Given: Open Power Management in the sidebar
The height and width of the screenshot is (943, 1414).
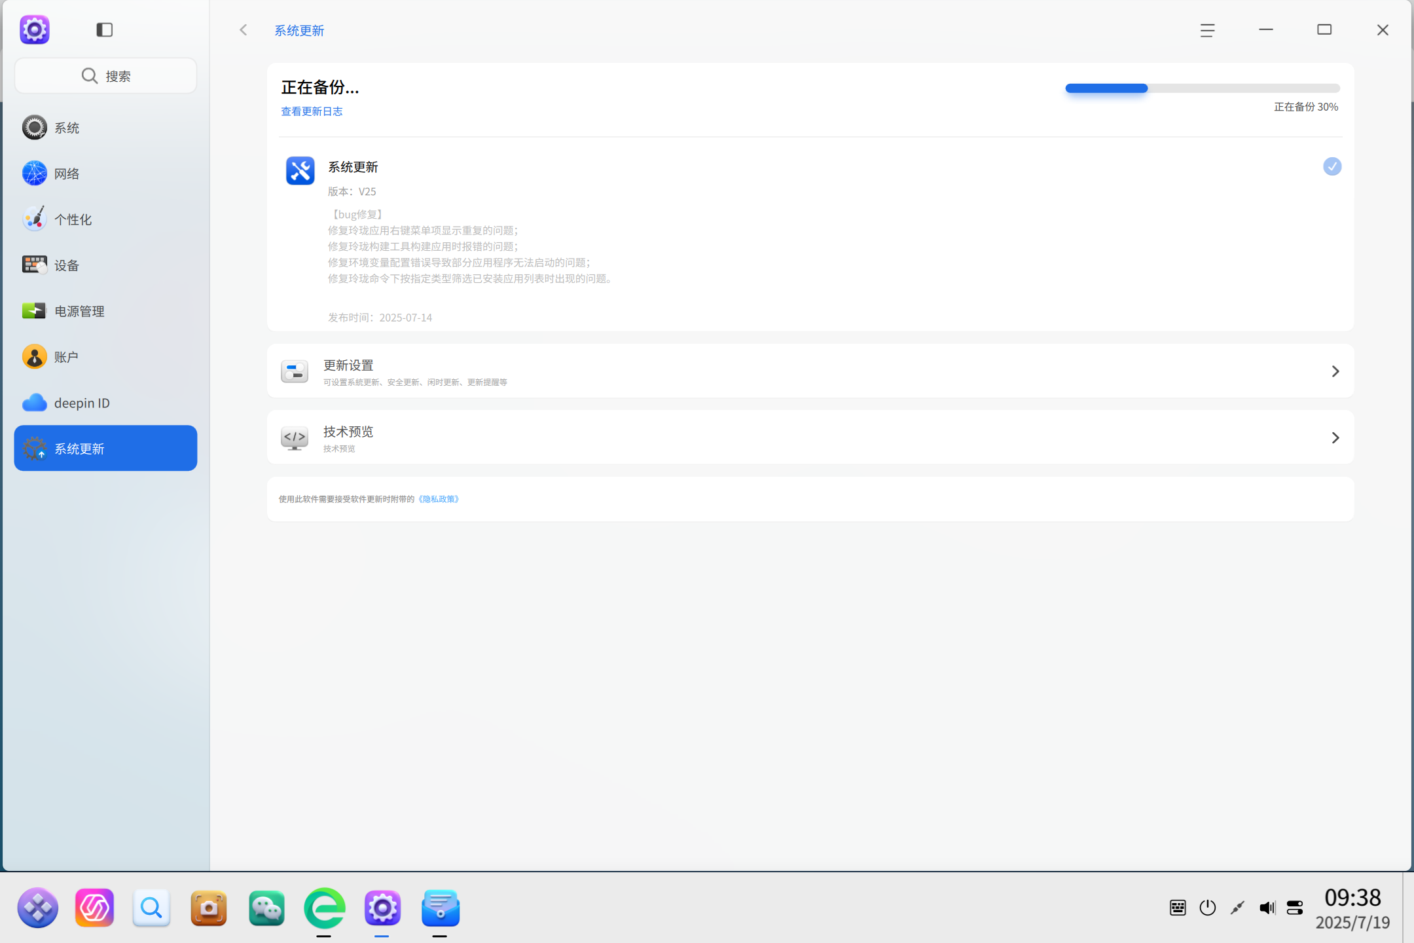Looking at the screenshot, I should pyautogui.click(x=105, y=311).
